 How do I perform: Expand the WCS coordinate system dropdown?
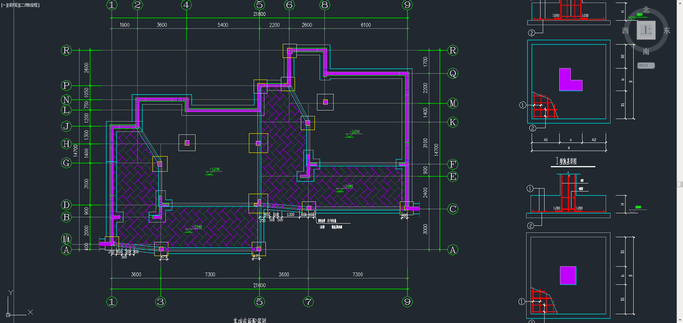(x=646, y=66)
